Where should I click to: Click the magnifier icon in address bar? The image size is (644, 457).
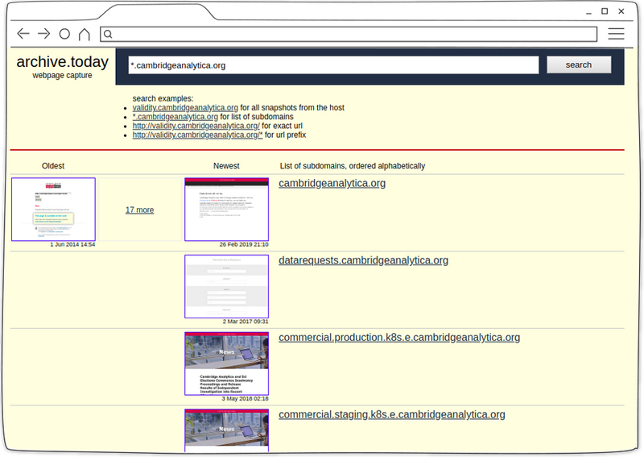pyautogui.click(x=108, y=34)
